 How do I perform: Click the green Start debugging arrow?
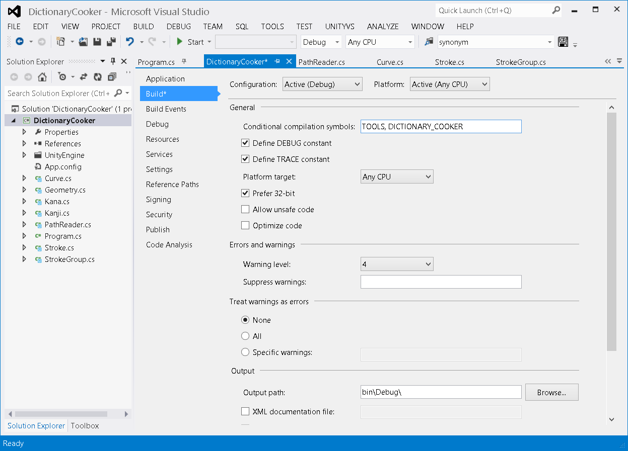(179, 42)
